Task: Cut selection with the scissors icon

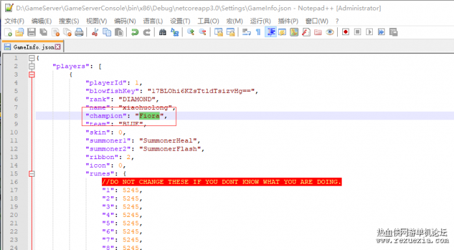Action: [x=95, y=32]
